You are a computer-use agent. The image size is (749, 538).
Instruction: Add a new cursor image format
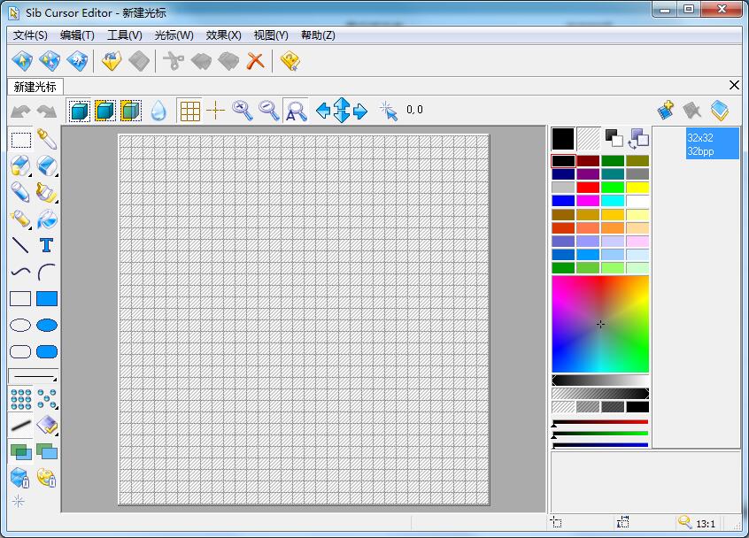(x=667, y=109)
